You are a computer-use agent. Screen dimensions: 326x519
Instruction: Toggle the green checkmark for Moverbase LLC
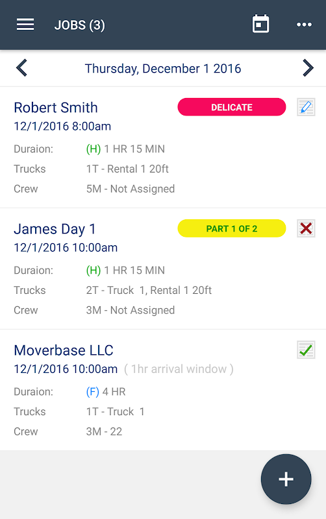tap(306, 350)
